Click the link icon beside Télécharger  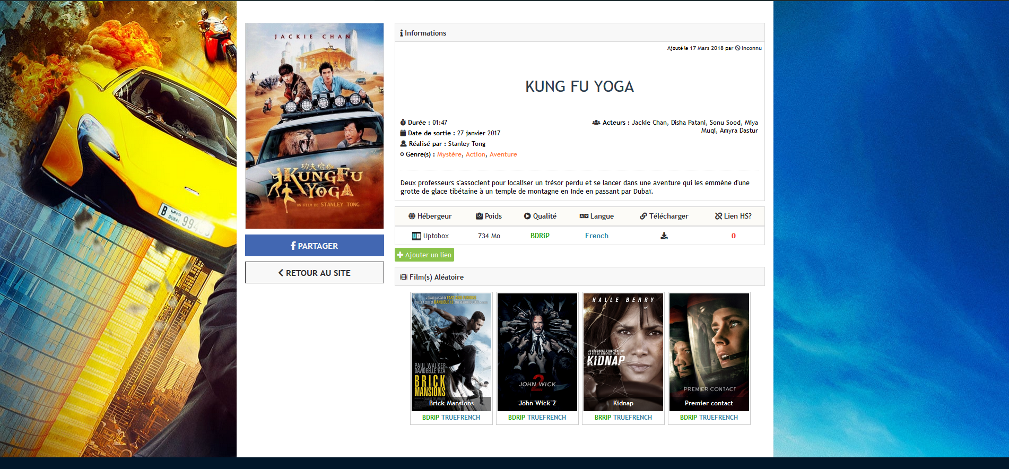tap(643, 216)
